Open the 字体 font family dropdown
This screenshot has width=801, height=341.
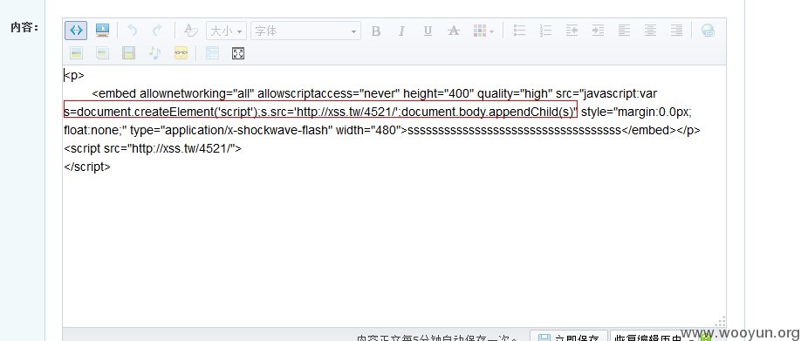tap(305, 31)
